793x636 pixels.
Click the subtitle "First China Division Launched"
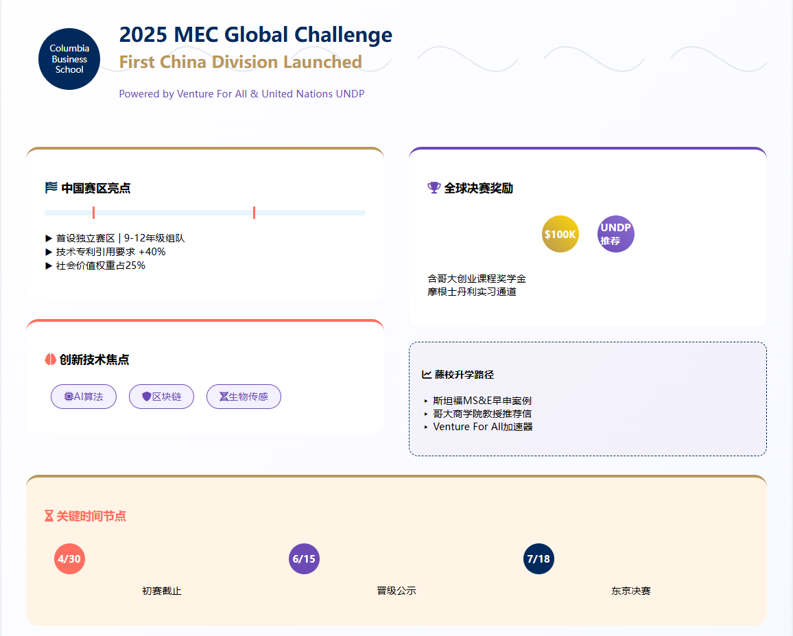[240, 62]
